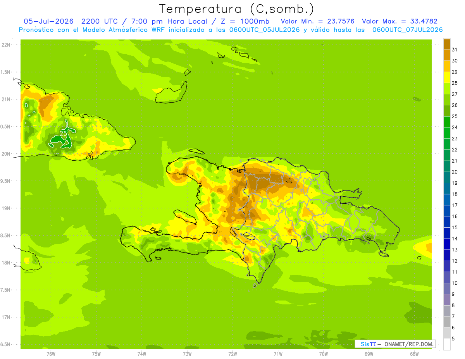Image resolution: width=465 pixels, height=359 pixels.
Task: Click the '74W' longitude axis label
Action: pyautogui.click(x=141, y=354)
